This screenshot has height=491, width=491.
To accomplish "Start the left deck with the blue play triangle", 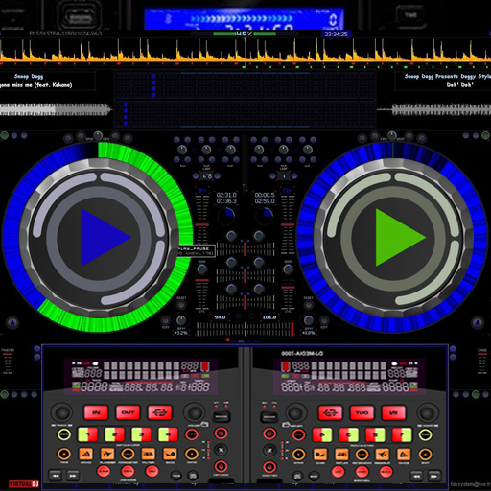I will pyautogui.click(x=105, y=237).
